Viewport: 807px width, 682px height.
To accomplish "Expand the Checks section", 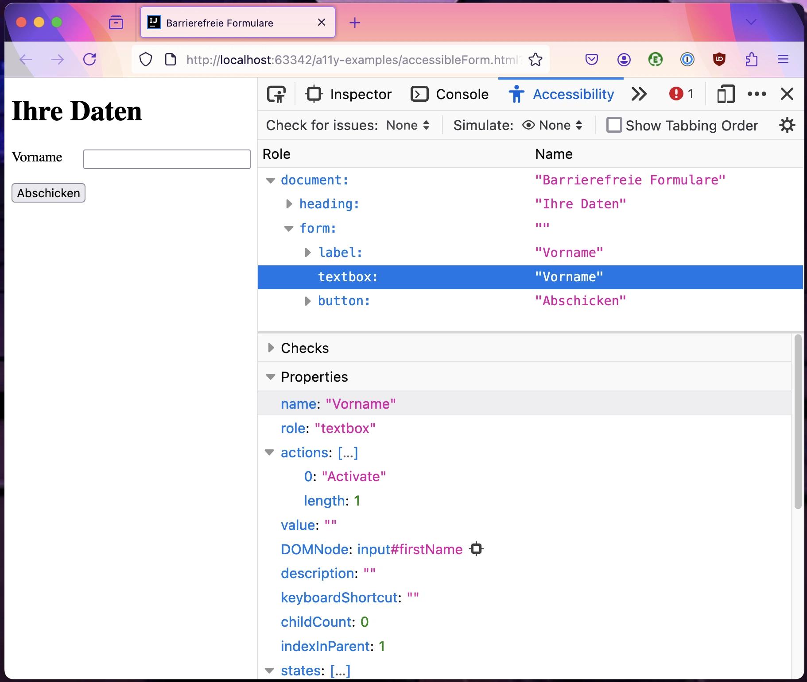I will [271, 348].
